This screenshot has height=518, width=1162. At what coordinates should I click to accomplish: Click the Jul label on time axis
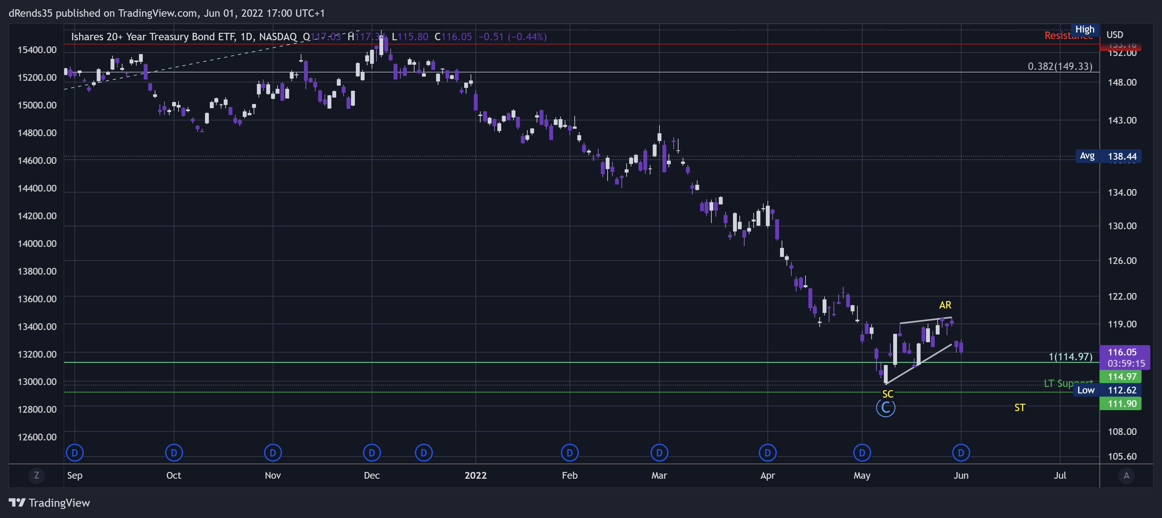point(1059,475)
